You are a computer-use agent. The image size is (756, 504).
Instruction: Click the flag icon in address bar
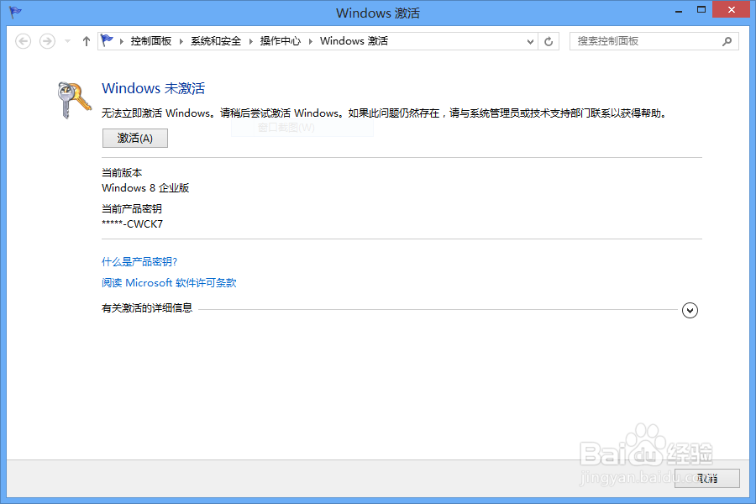click(x=107, y=40)
